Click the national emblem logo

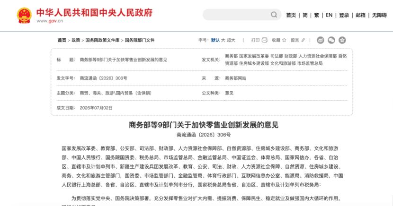tap(24, 16)
